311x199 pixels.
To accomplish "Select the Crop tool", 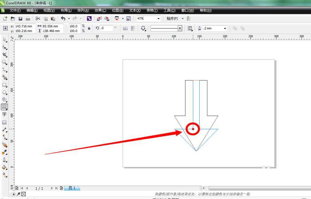I will pos(4,55).
